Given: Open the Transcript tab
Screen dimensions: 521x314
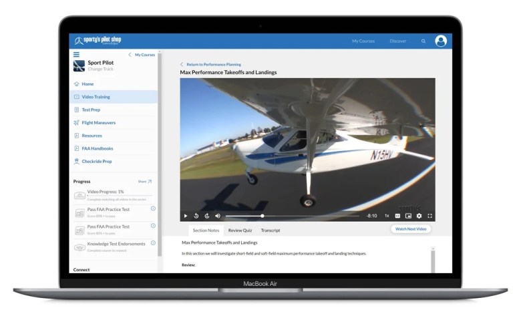Looking at the screenshot, I should [271, 230].
